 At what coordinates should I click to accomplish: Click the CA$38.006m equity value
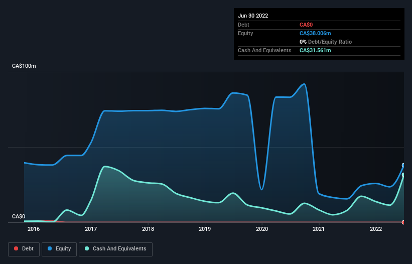[315, 33]
